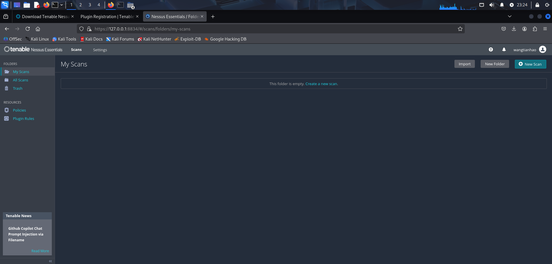Click the New Folder button
This screenshot has height=264, width=552.
point(495,64)
